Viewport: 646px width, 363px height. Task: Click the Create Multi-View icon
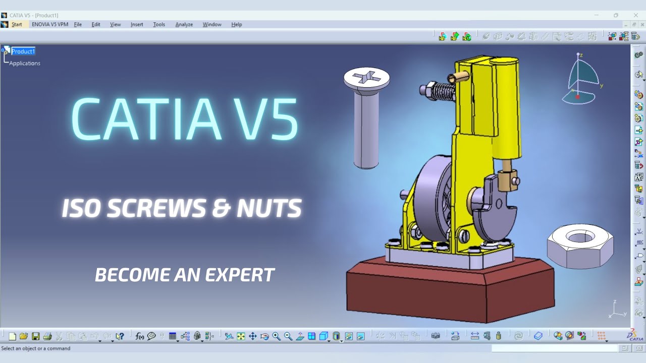(x=312, y=336)
